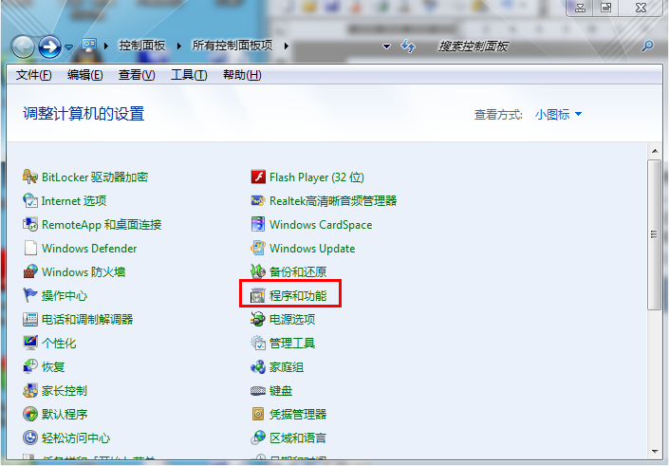Open the Internet 选项 link
The height and width of the screenshot is (466, 669).
click(74, 201)
